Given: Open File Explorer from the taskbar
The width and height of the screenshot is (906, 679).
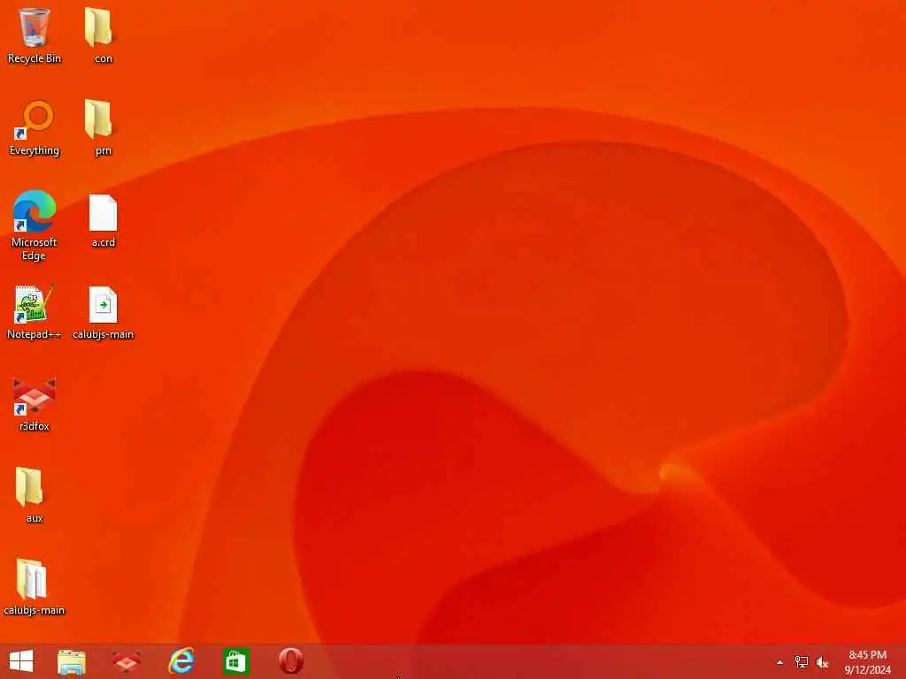Looking at the screenshot, I should [72, 661].
